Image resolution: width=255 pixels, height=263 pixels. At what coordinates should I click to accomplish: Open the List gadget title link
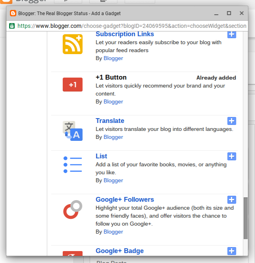click(101, 156)
